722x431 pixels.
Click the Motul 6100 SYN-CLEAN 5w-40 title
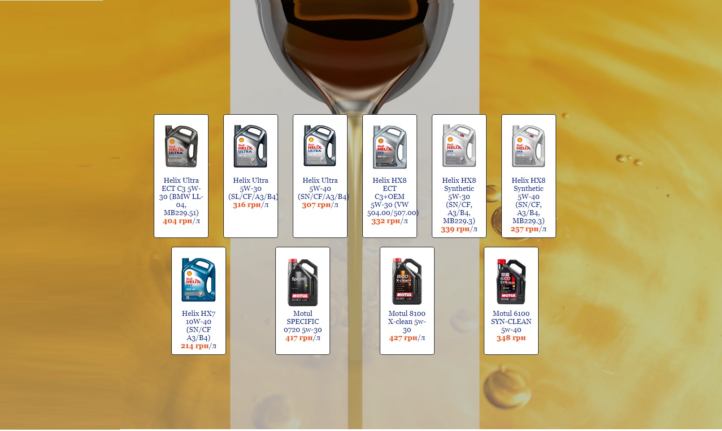[x=511, y=322]
